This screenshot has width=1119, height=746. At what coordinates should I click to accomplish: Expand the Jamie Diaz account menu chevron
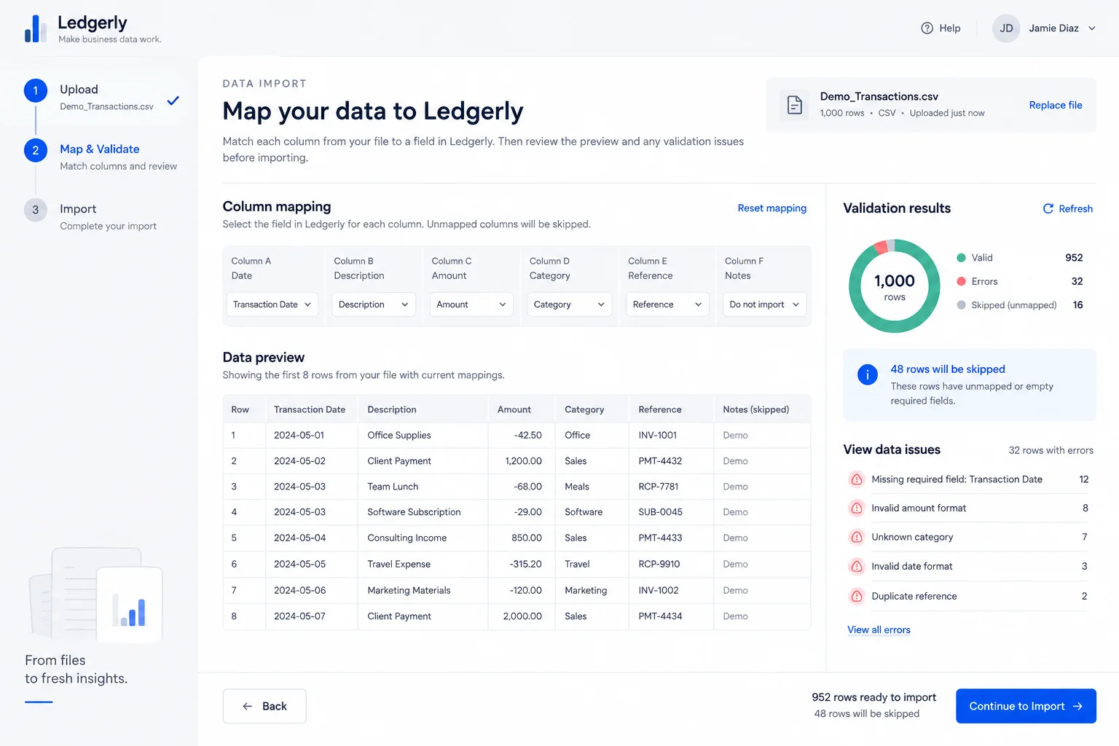[x=1092, y=28]
